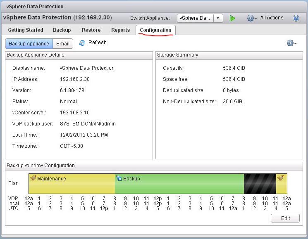
Task: Select the Backup Appliance toggle button
Action: (x=29, y=43)
